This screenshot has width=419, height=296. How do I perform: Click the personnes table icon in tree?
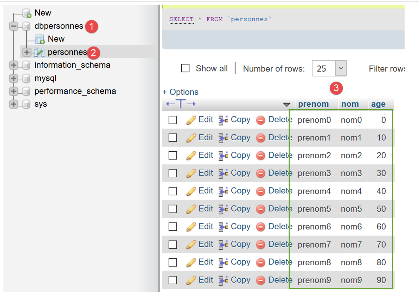click(x=40, y=52)
